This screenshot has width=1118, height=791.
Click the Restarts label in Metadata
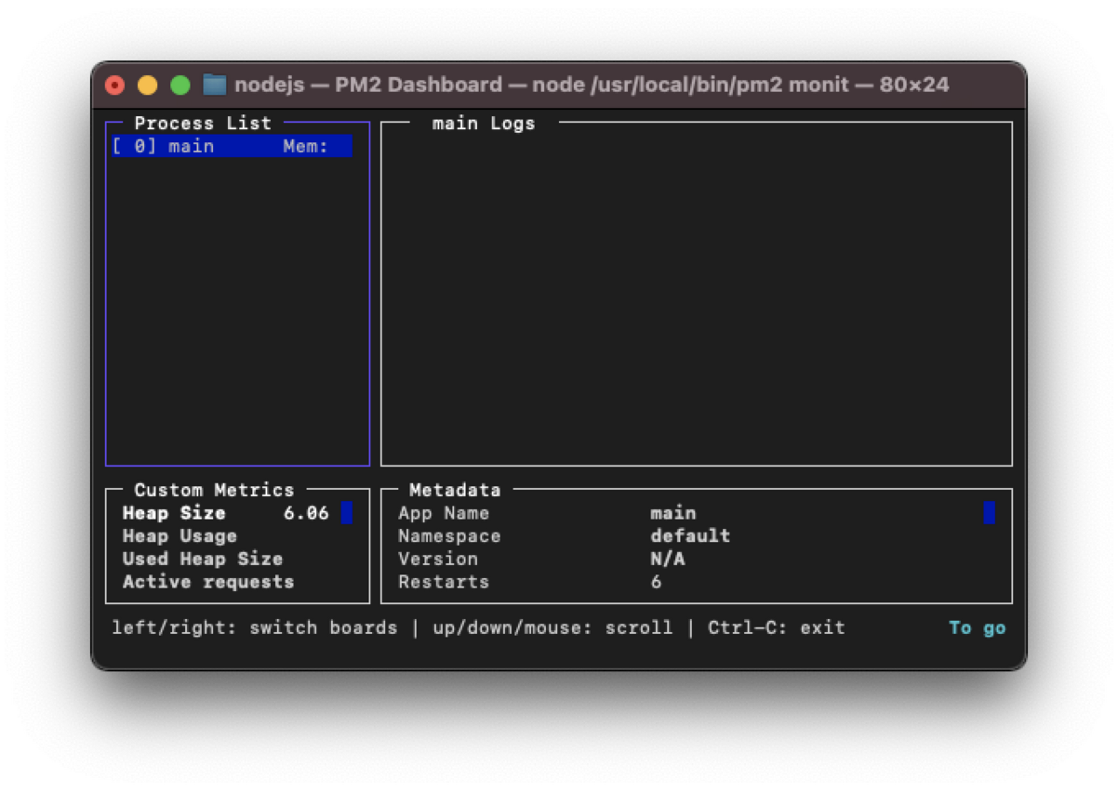[x=444, y=581]
